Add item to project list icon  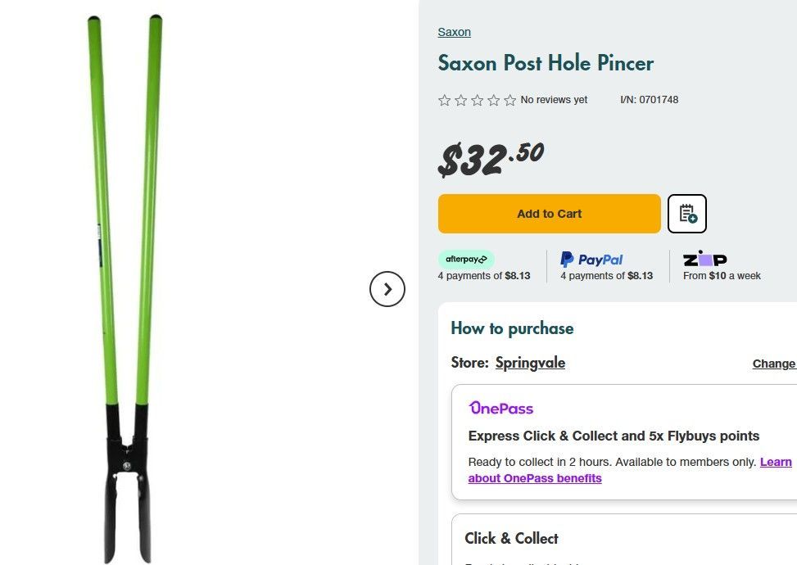tap(687, 214)
